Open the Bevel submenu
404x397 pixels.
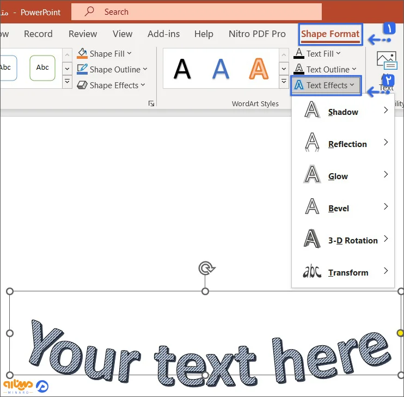pyautogui.click(x=343, y=207)
